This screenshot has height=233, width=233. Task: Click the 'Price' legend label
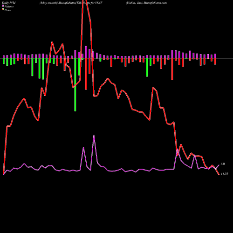pos(7,10)
